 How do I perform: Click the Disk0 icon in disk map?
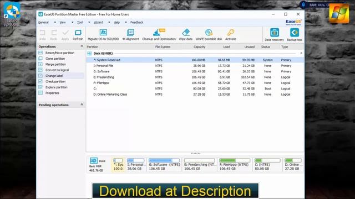point(94,161)
